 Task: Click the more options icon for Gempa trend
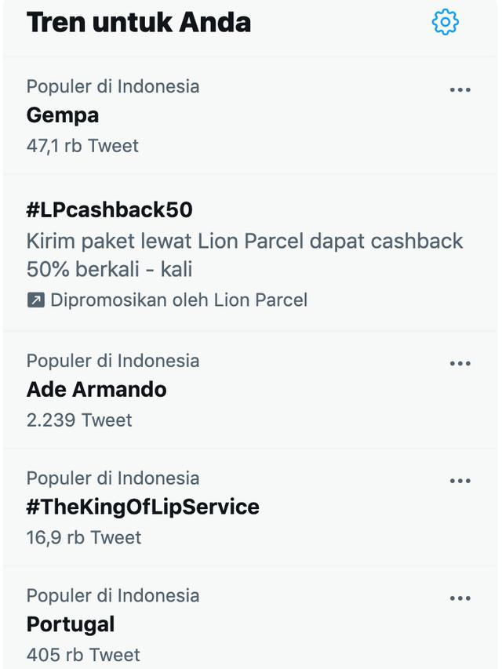[461, 89]
